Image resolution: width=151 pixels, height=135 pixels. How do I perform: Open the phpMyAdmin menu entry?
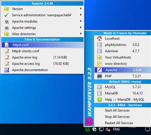(x=123, y=45)
